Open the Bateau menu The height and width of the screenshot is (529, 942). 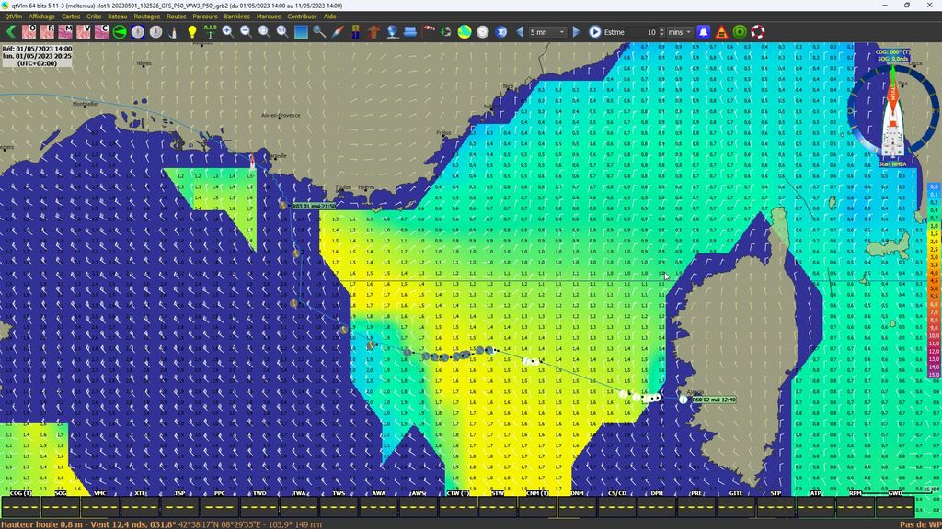tap(117, 17)
